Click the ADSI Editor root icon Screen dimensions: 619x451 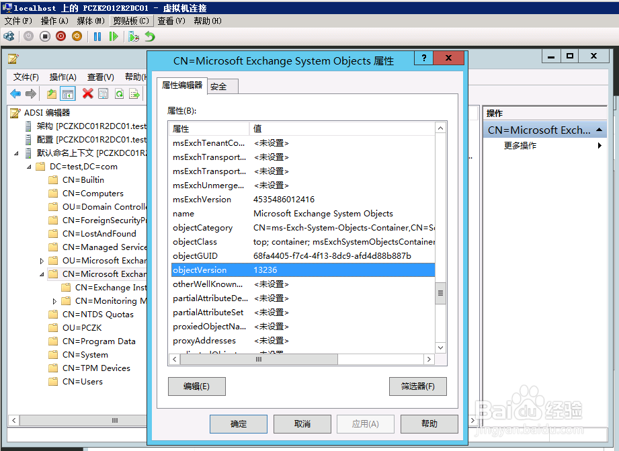(15, 113)
